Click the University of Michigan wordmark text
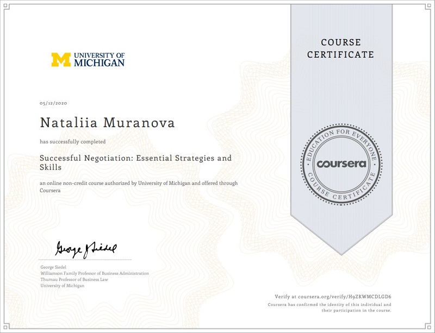435x333 pixels. coord(98,60)
